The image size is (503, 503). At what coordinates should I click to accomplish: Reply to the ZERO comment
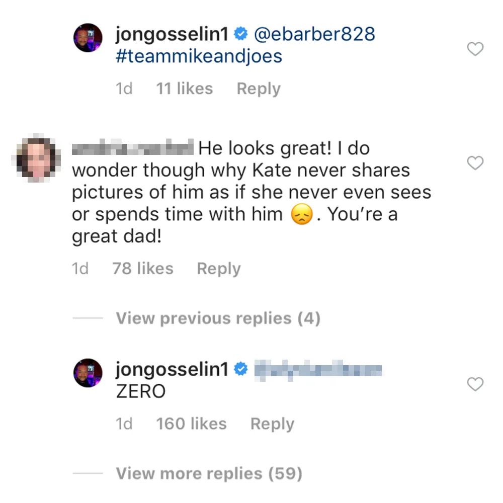point(272,424)
